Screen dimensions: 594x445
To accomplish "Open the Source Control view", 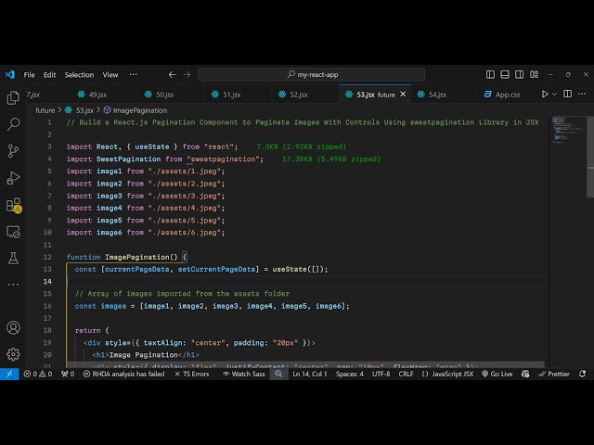I will click(13, 151).
